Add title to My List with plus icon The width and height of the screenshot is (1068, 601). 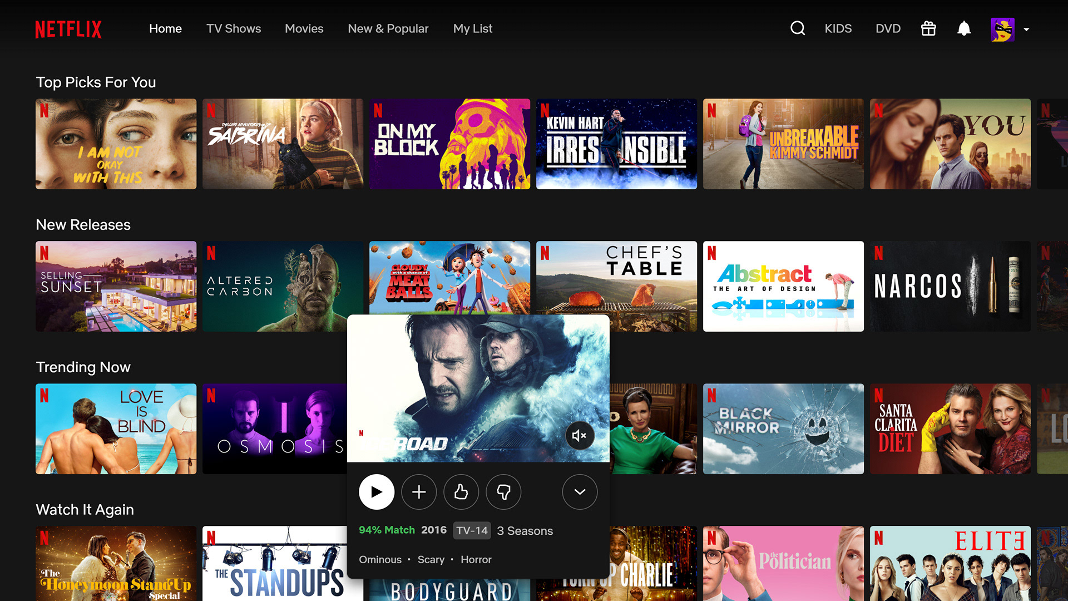coord(419,492)
